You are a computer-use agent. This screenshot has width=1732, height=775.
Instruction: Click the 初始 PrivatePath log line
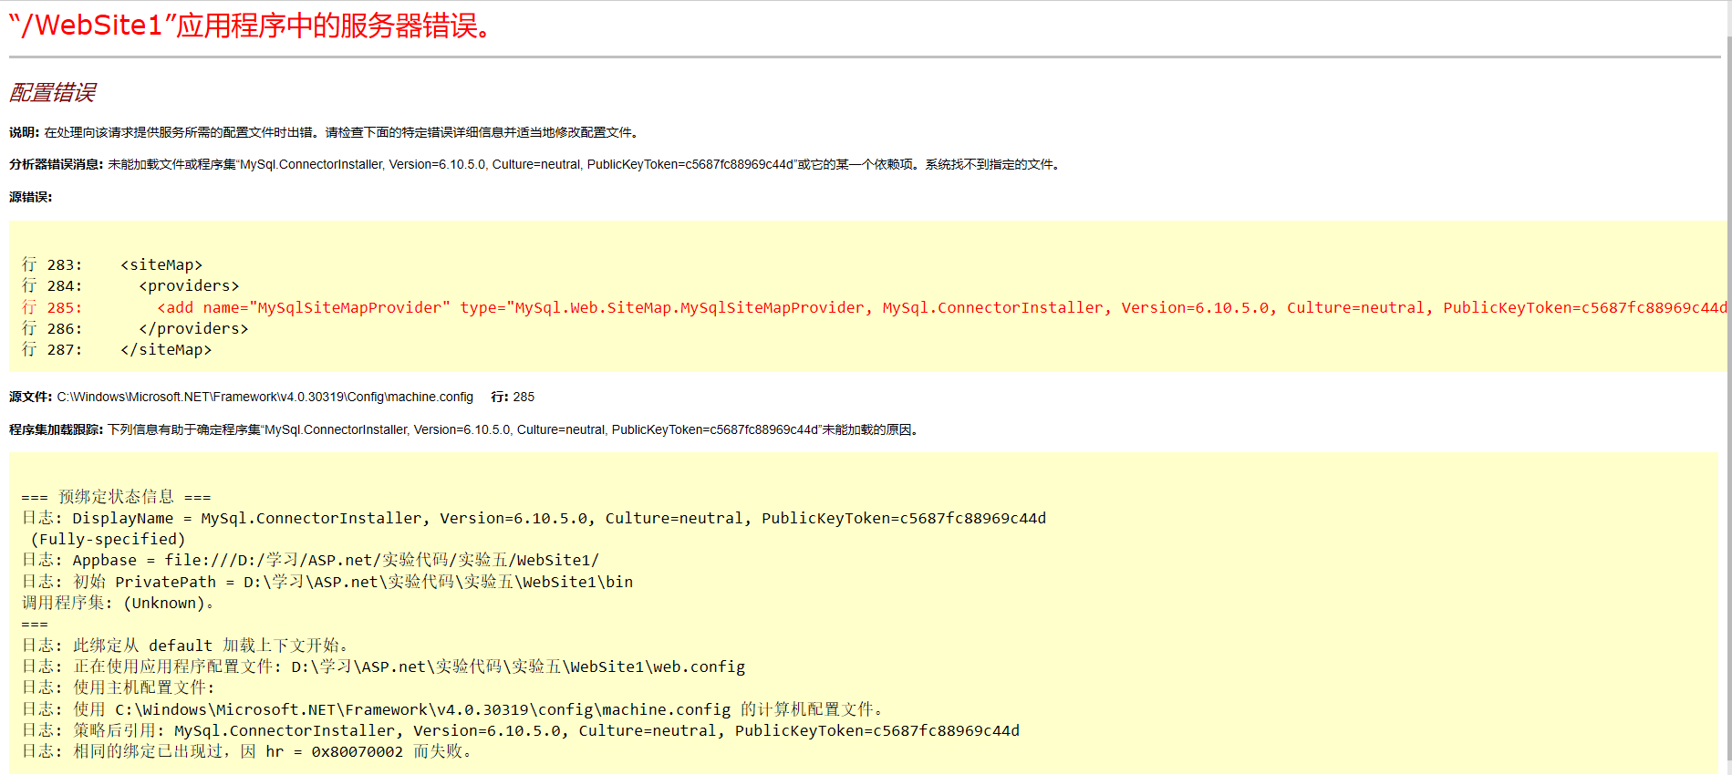[x=327, y=582]
